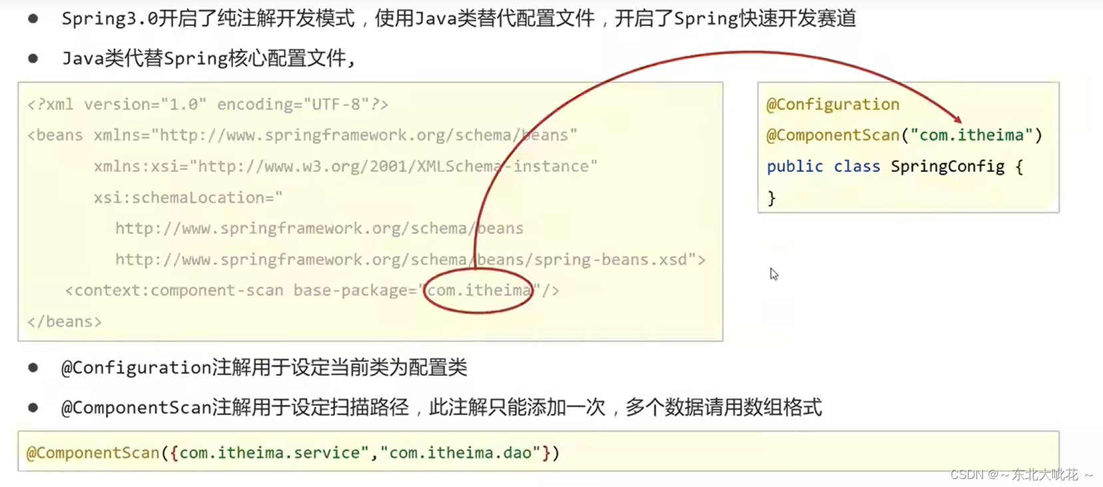Click the closing brace '}' of SpringConfig

[x=772, y=198]
